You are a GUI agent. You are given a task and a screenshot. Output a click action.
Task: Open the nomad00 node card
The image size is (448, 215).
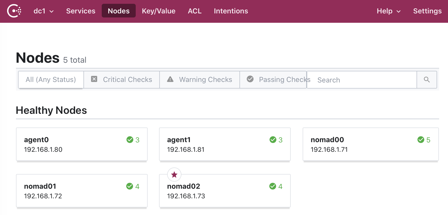click(x=371, y=144)
